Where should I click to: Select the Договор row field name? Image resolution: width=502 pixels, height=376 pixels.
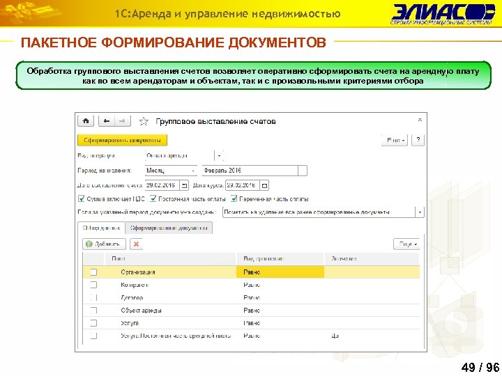[132, 298]
